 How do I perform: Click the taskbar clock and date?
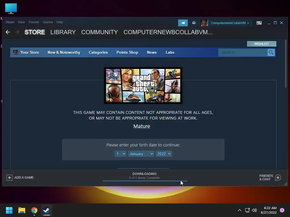click(268, 210)
